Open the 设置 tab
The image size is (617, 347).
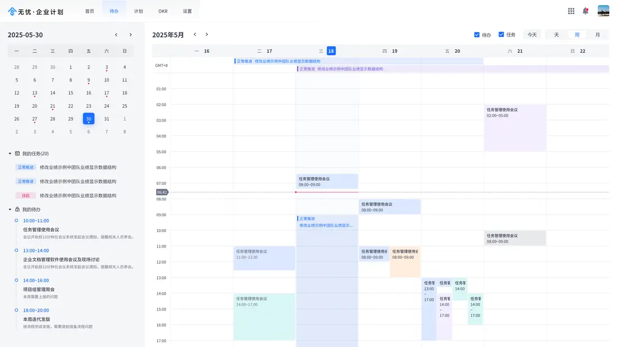187,11
